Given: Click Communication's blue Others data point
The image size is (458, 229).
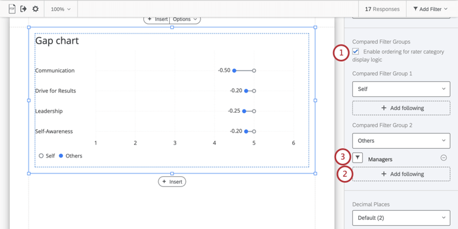Looking at the screenshot, I should [234, 70].
